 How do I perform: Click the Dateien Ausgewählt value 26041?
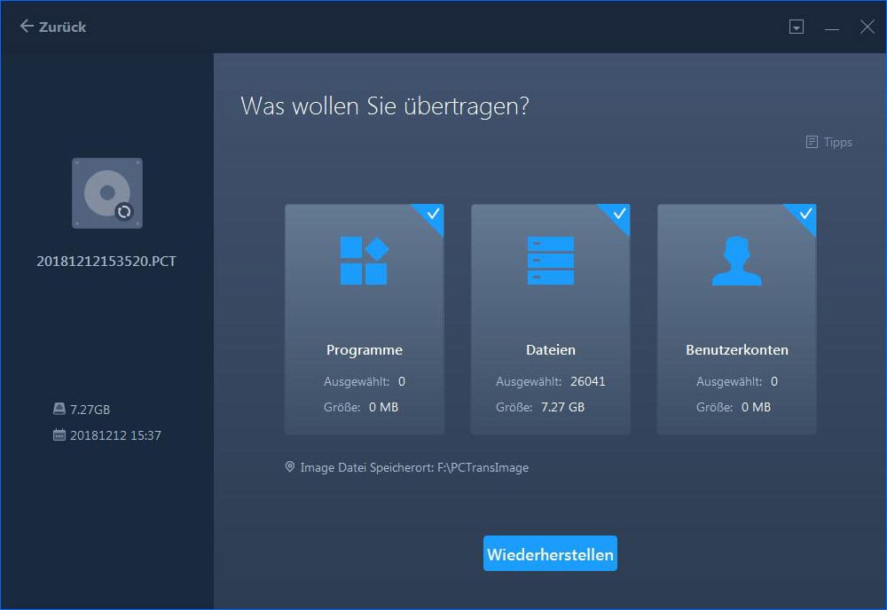coord(588,381)
